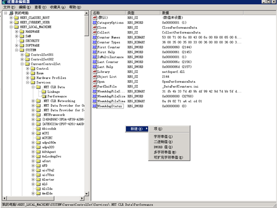Choose 可扩充字符串值 (Expandable string) in submenu
This screenshot has height=208, width=277.
(169, 157)
